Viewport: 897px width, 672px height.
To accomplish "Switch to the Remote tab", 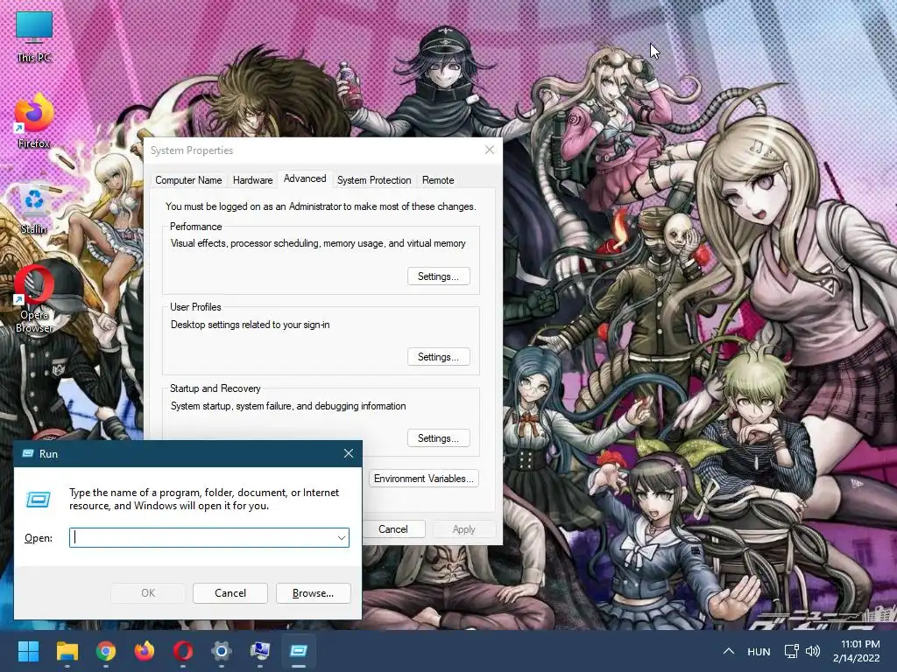I will click(438, 180).
